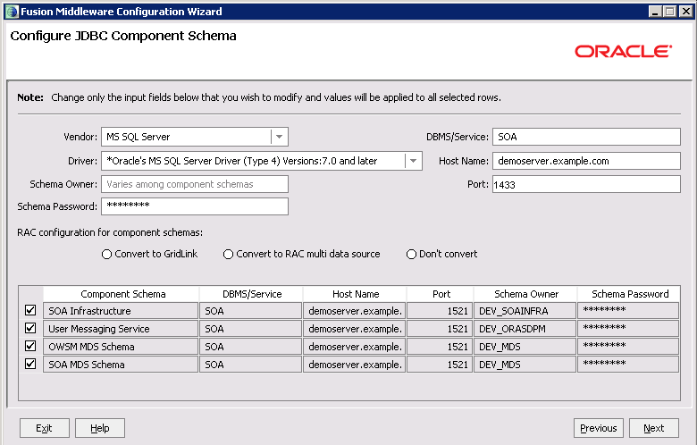Click the Help button
This screenshot has width=697, height=445.
pos(100,428)
